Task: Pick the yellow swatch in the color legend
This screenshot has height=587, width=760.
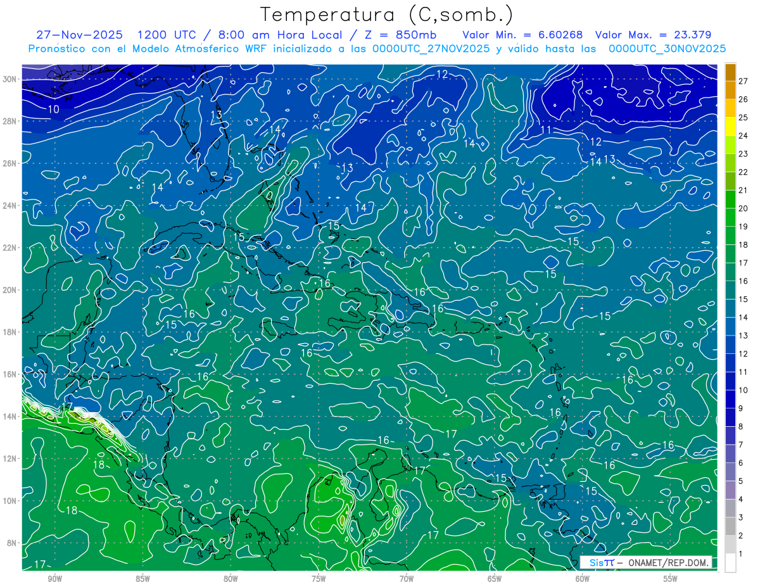Action: [x=730, y=127]
